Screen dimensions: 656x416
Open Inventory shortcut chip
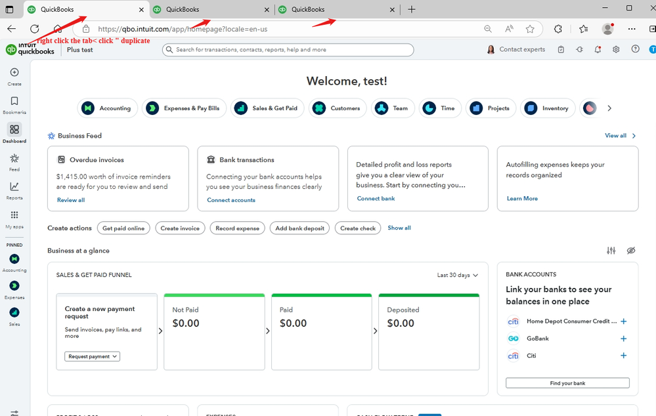[550, 108]
